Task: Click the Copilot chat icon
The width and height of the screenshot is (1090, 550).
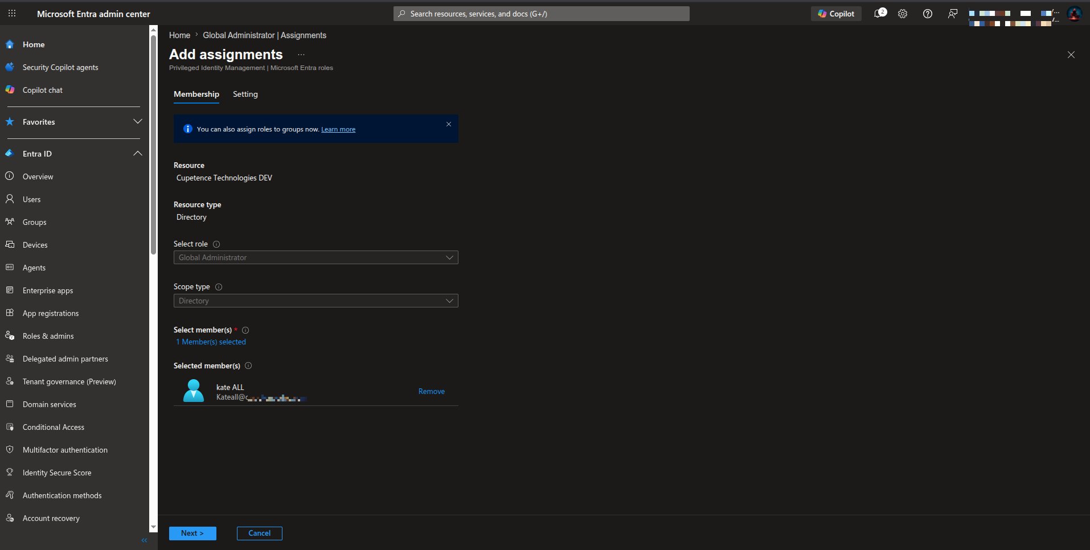Action: pos(10,90)
